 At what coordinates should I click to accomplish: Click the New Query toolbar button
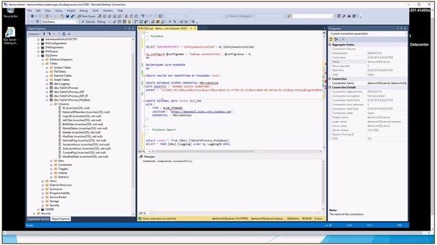tap(87, 16)
